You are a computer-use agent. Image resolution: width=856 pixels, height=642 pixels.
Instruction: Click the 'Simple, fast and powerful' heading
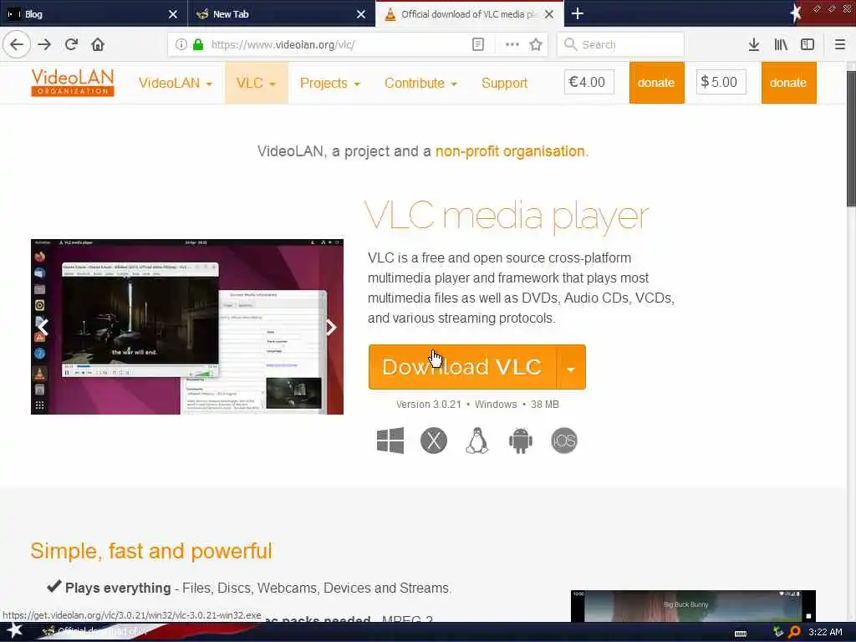click(x=151, y=552)
